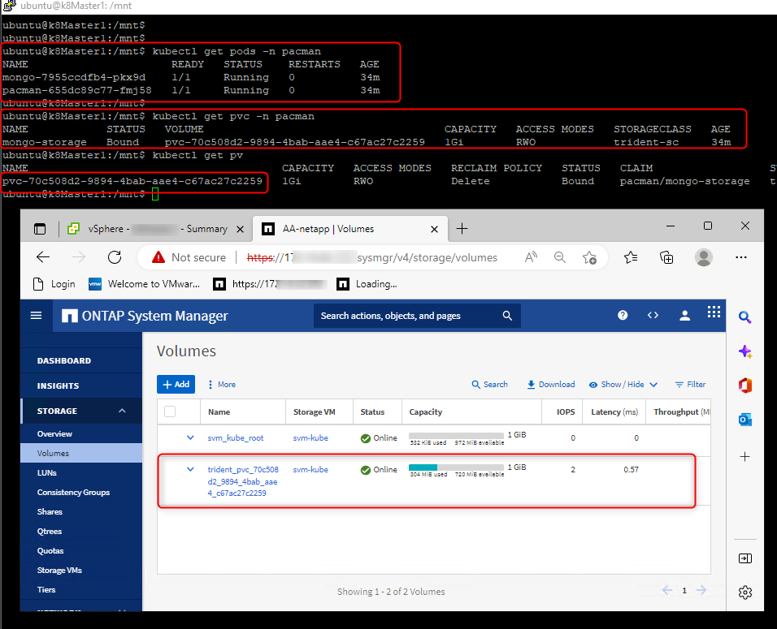This screenshot has width=777, height=629.
Task: Open the Show / Hide columns dropdown
Action: [623, 385]
